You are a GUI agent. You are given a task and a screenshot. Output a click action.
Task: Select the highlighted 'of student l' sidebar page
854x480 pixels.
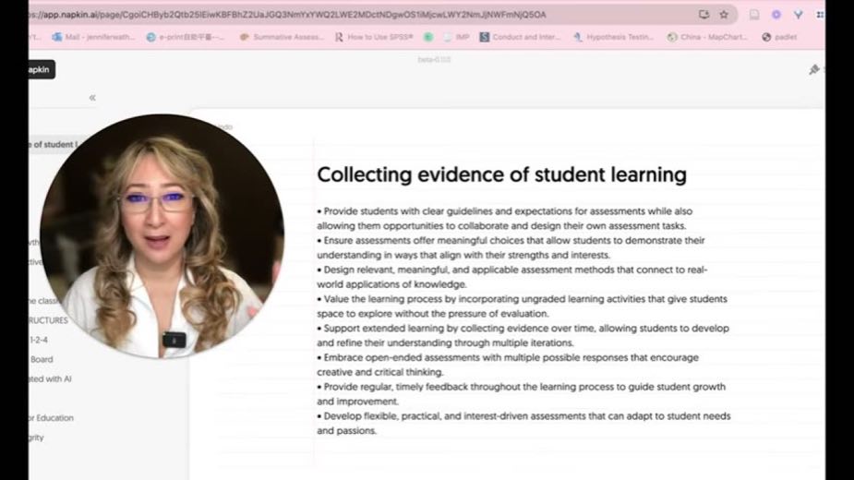pyautogui.click(x=55, y=144)
